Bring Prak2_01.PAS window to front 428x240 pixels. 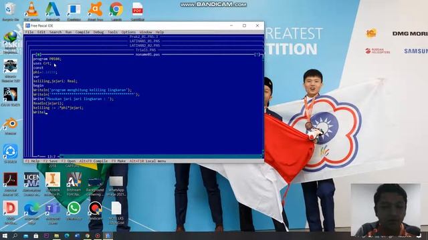(x=144, y=37)
